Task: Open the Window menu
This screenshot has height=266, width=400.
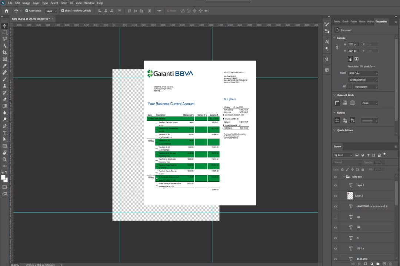Action: click(89, 3)
